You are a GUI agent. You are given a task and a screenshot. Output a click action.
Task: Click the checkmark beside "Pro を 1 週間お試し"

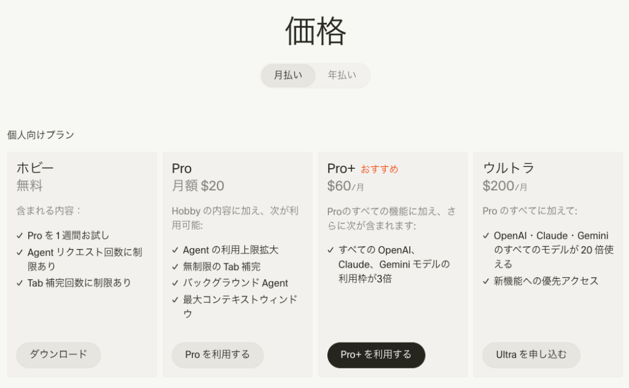click(x=20, y=236)
